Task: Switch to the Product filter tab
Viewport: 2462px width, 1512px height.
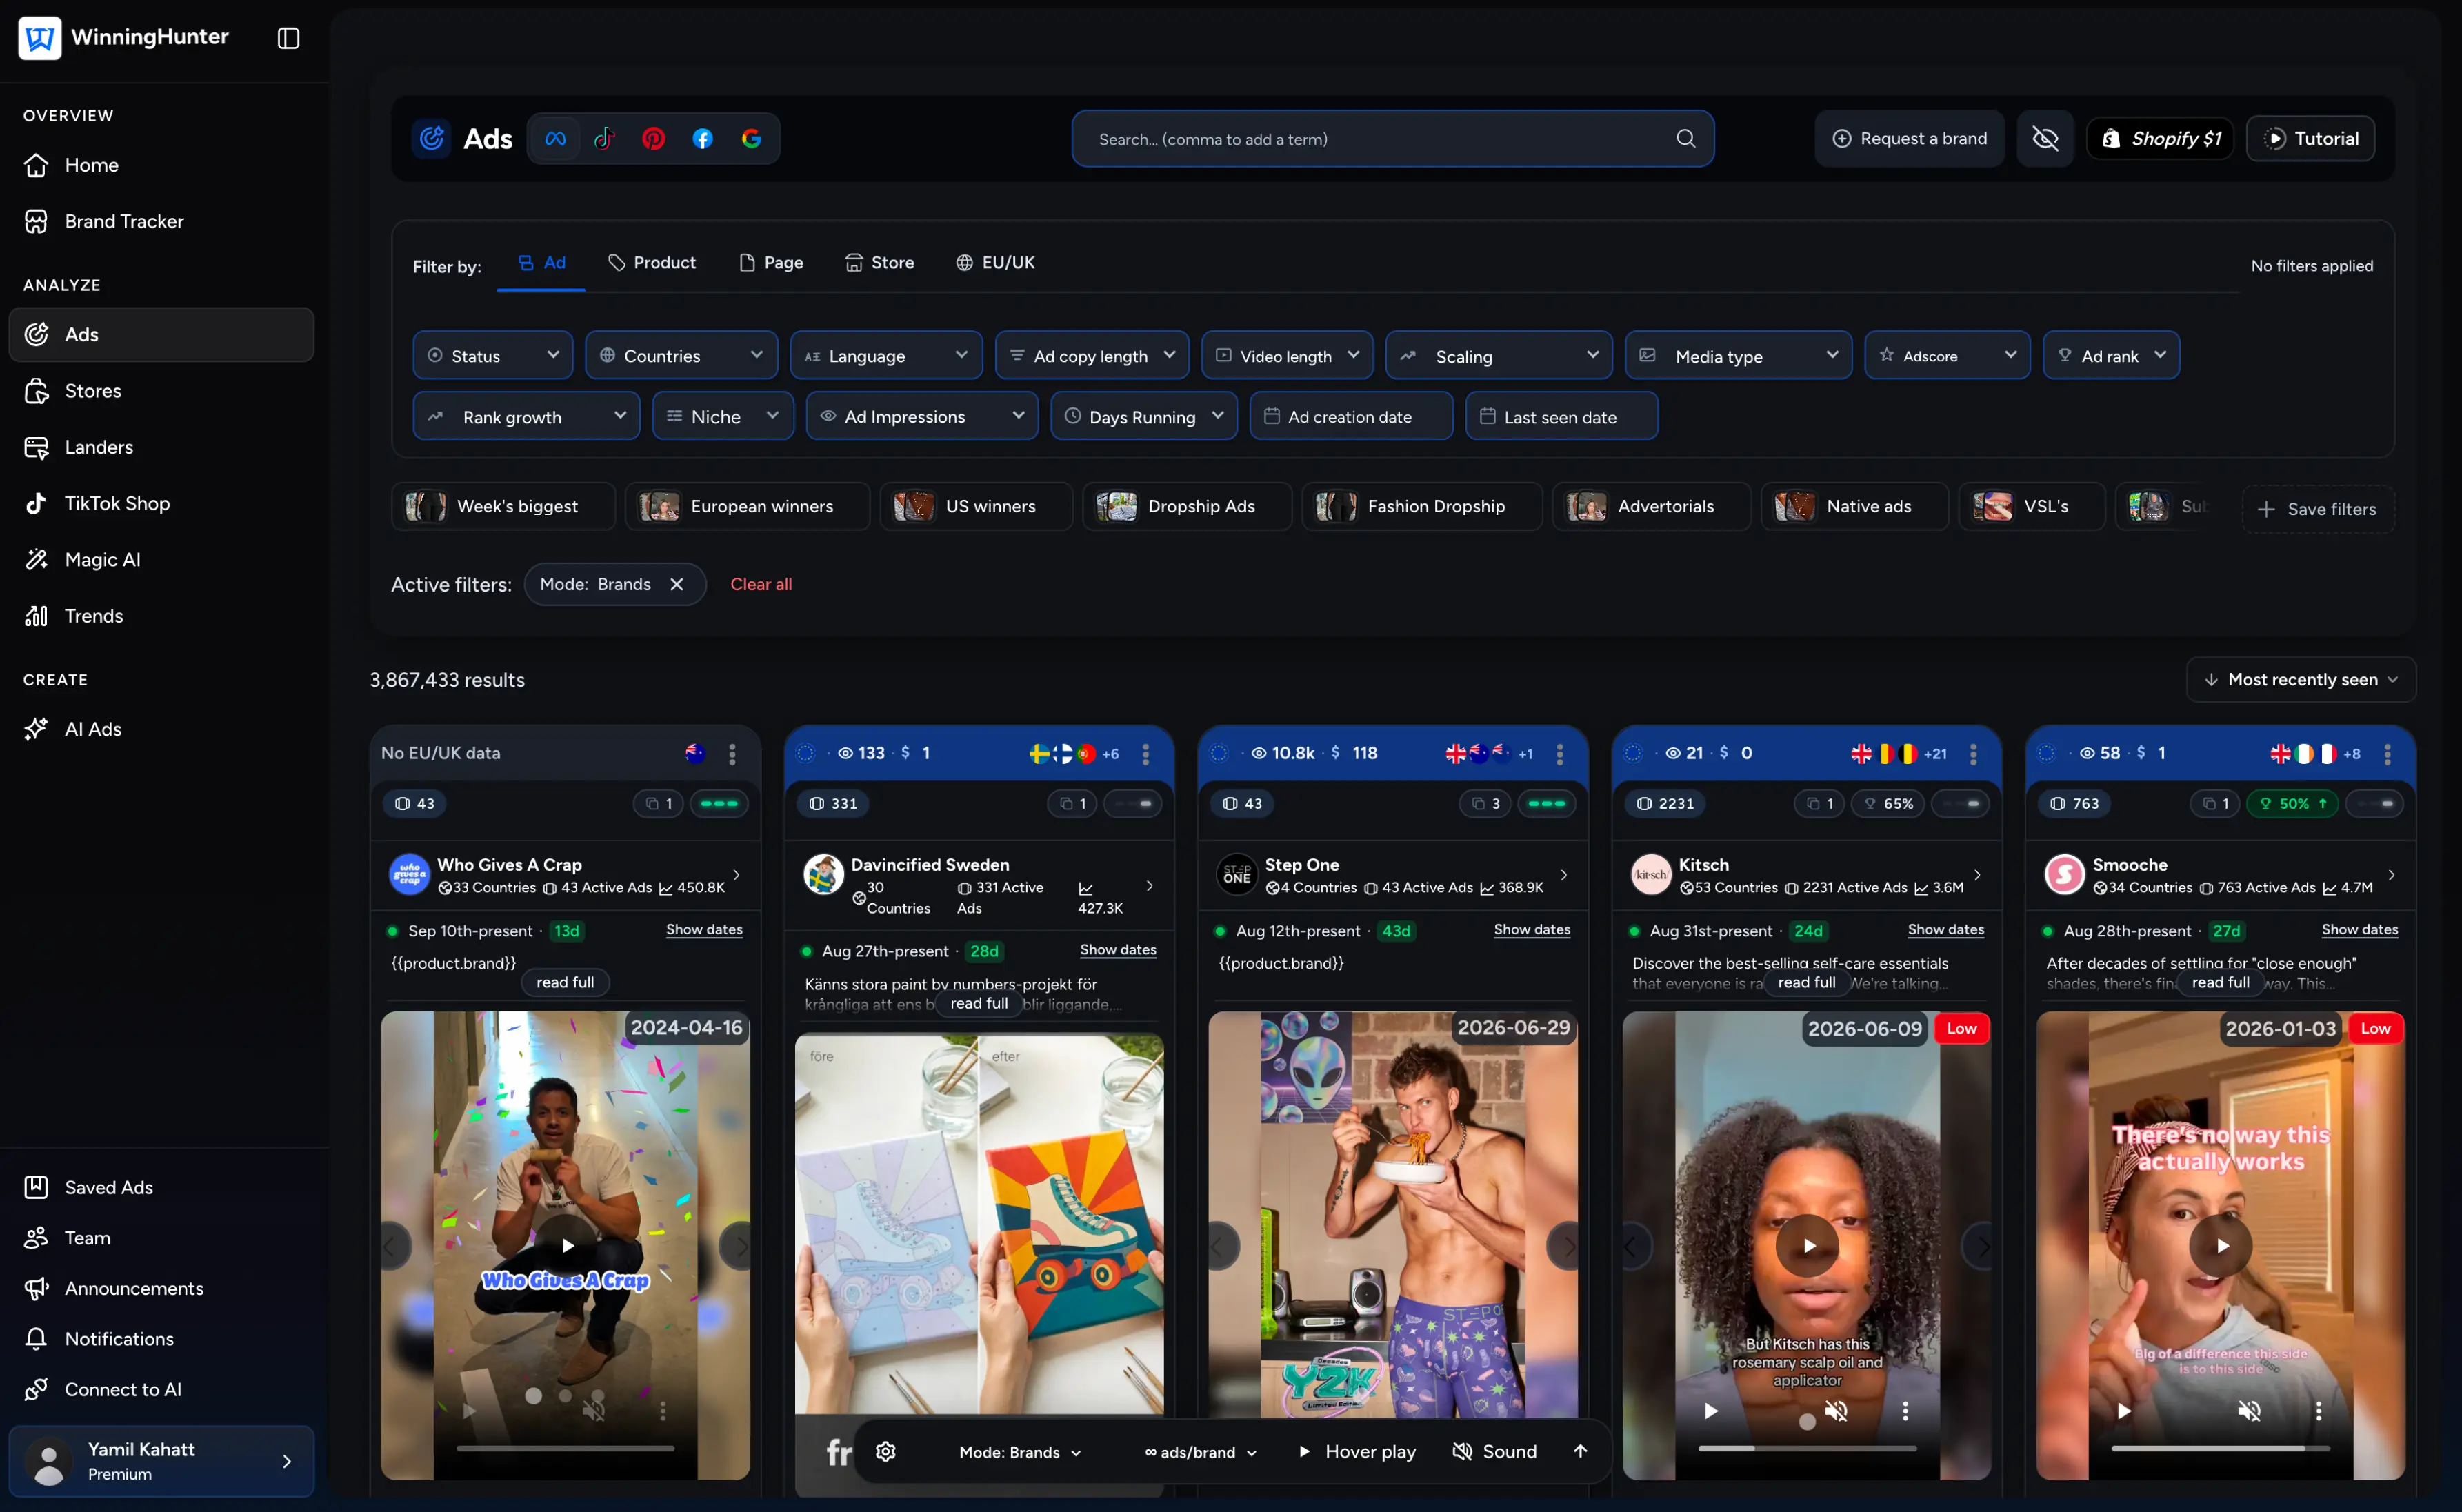Action: pos(652,262)
